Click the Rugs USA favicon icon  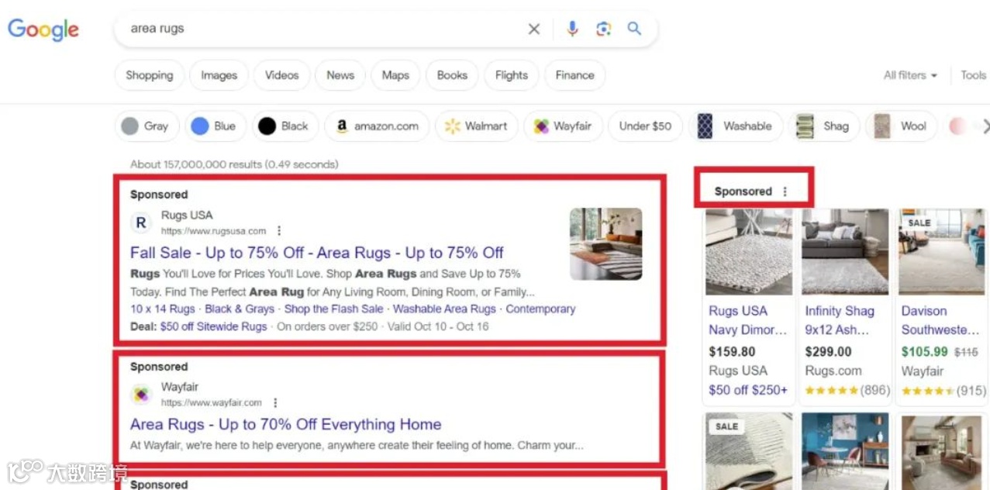click(x=141, y=223)
